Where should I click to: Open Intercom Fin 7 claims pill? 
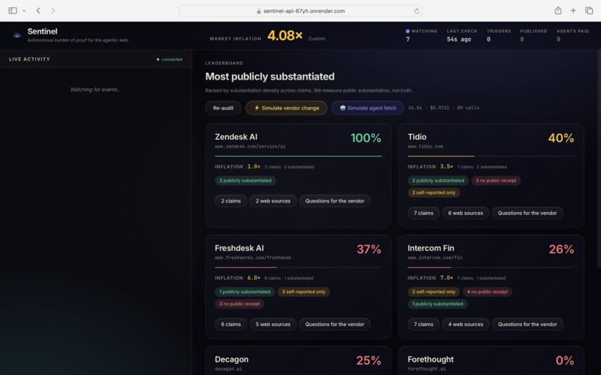click(424, 324)
